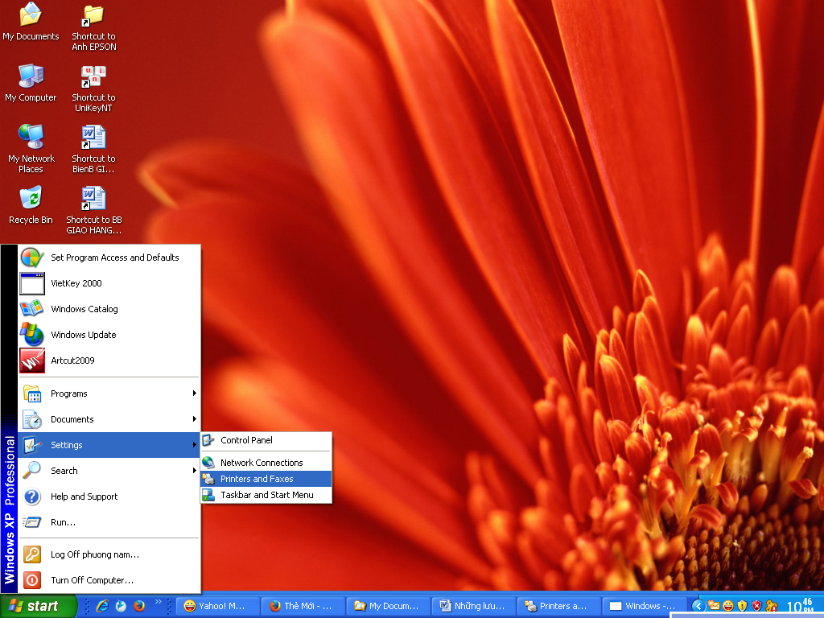Open Set Program Access and Defaults

coord(109,257)
